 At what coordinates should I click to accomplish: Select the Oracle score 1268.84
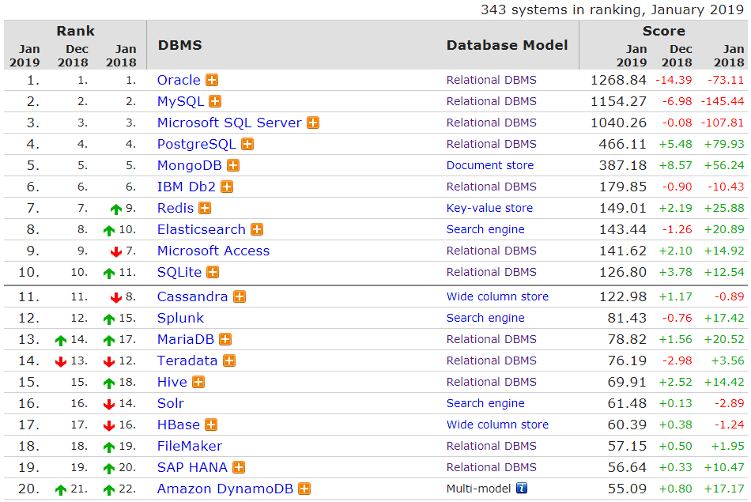[618, 80]
